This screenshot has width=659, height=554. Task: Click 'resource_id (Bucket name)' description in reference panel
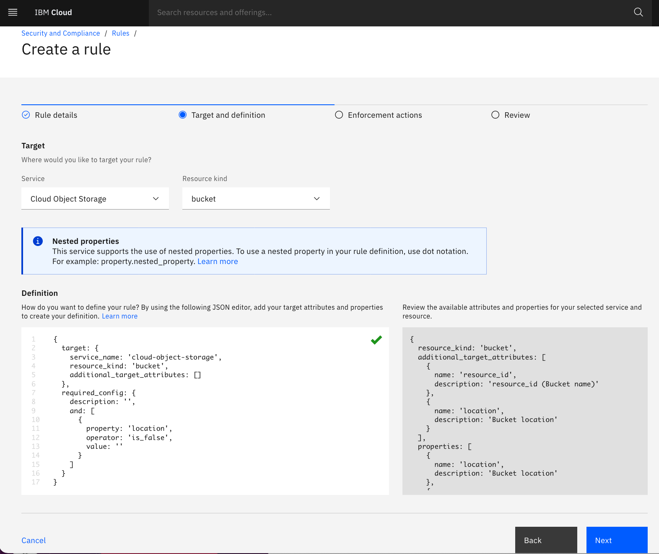pos(516,384)
